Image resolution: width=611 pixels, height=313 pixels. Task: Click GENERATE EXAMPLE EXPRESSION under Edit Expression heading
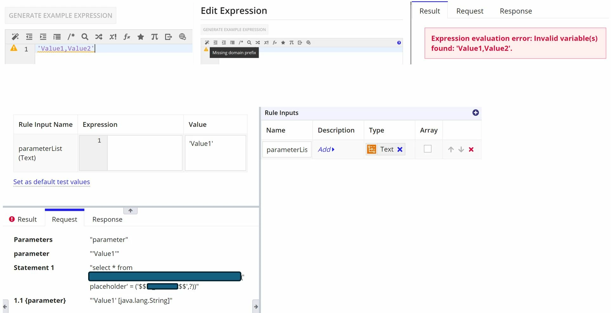point(234,29)
